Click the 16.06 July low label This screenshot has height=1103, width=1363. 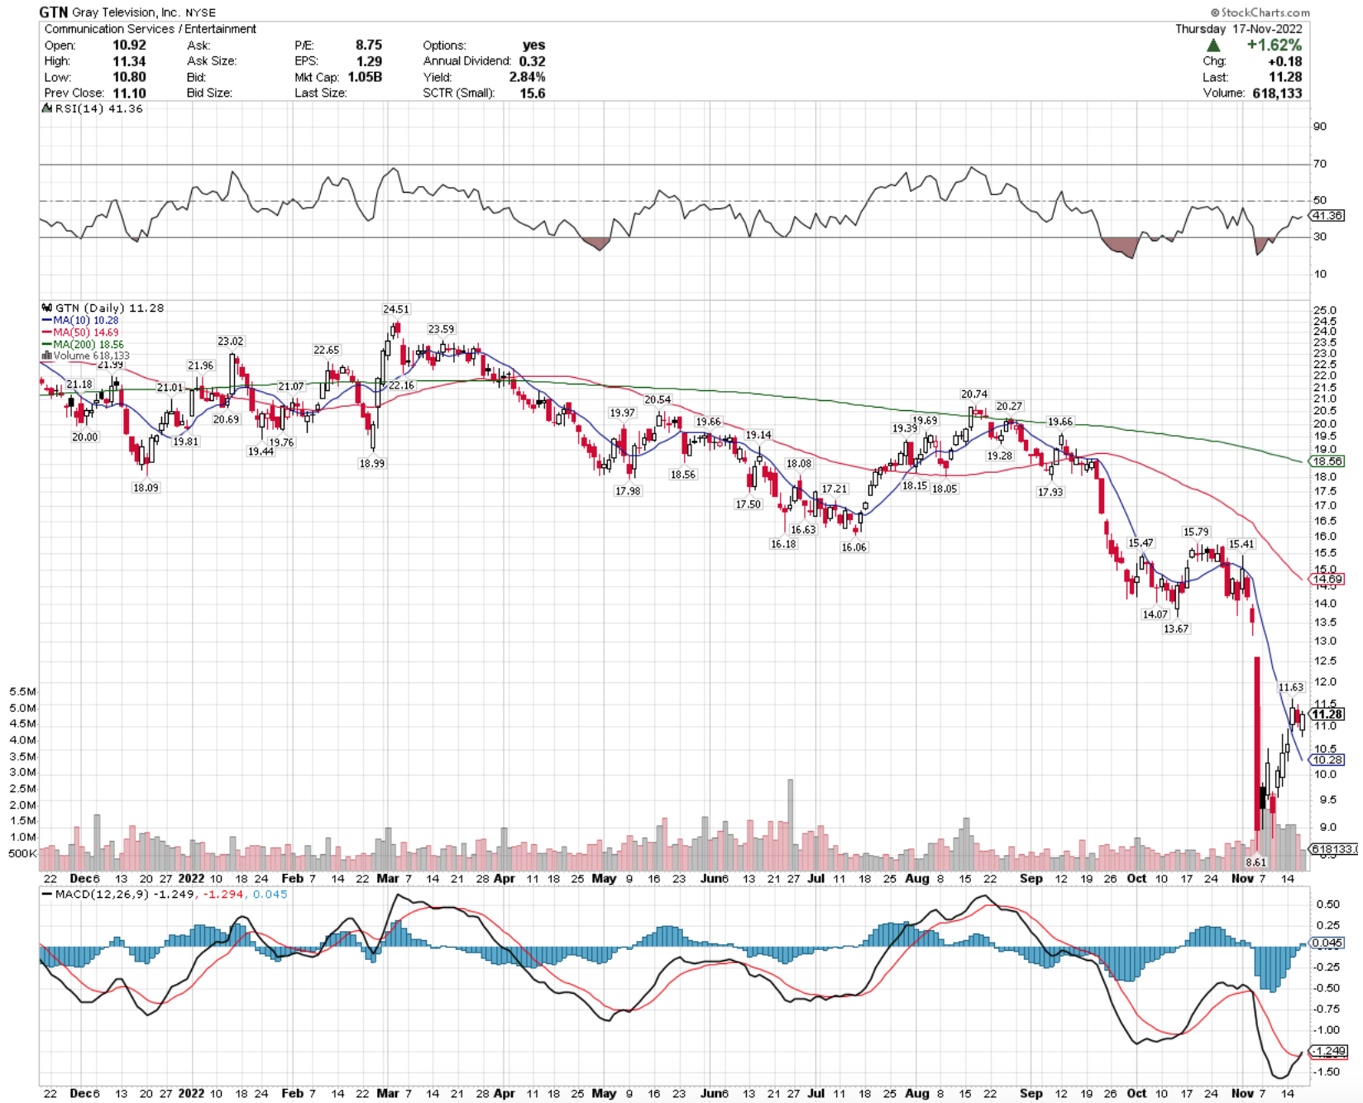tap(854, 547)
